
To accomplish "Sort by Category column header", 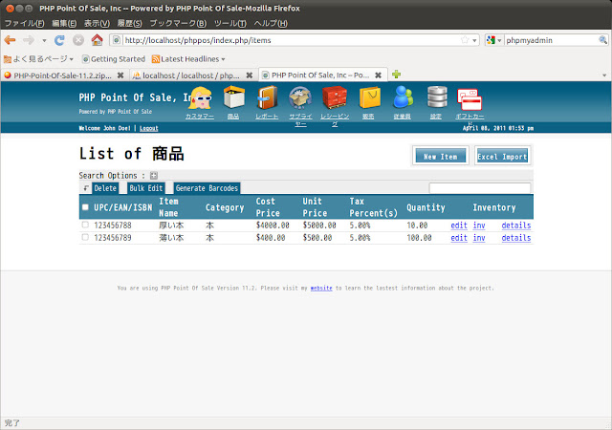I will point(225,207).
